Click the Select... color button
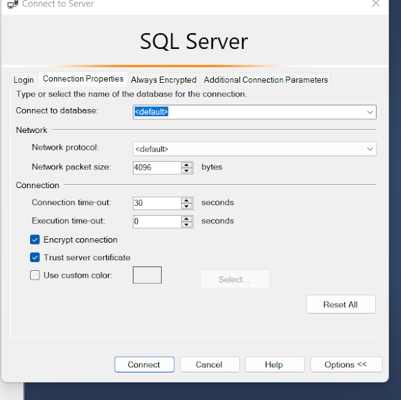 click(x=235, y=279)
